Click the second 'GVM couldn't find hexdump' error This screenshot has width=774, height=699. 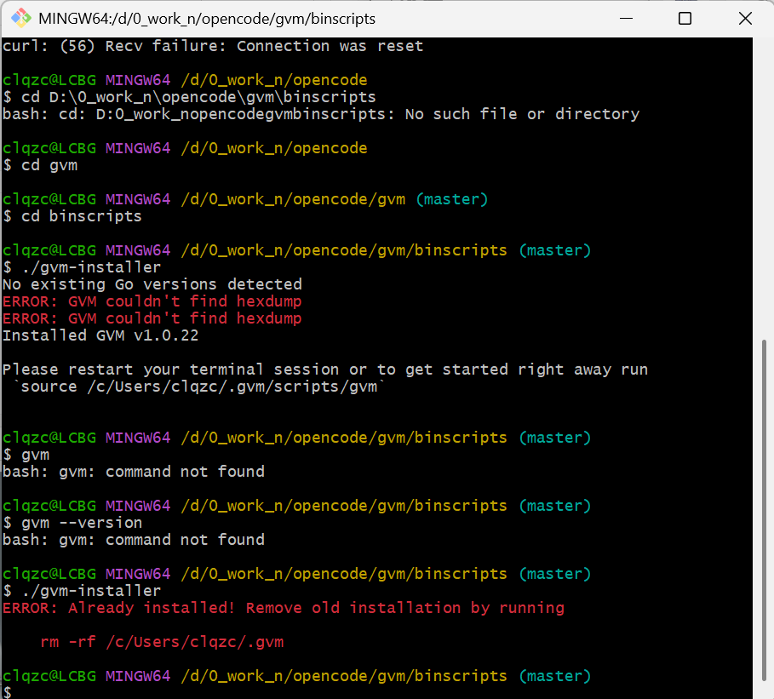point(152,318)
